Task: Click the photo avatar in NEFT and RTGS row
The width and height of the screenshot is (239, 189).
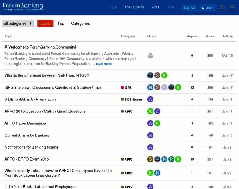Action: tap(150, 75)
